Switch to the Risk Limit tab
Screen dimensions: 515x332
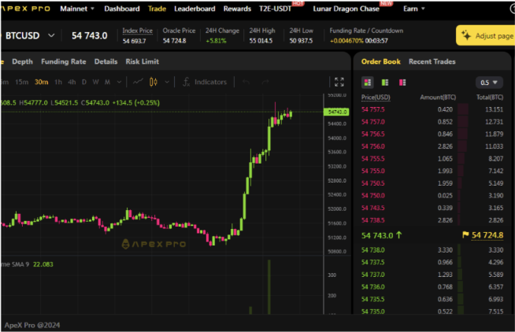tap(143, 61)
